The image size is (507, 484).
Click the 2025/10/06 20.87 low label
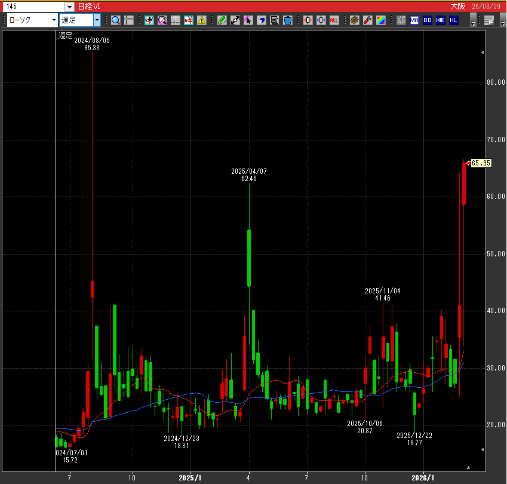click(365, 427)
